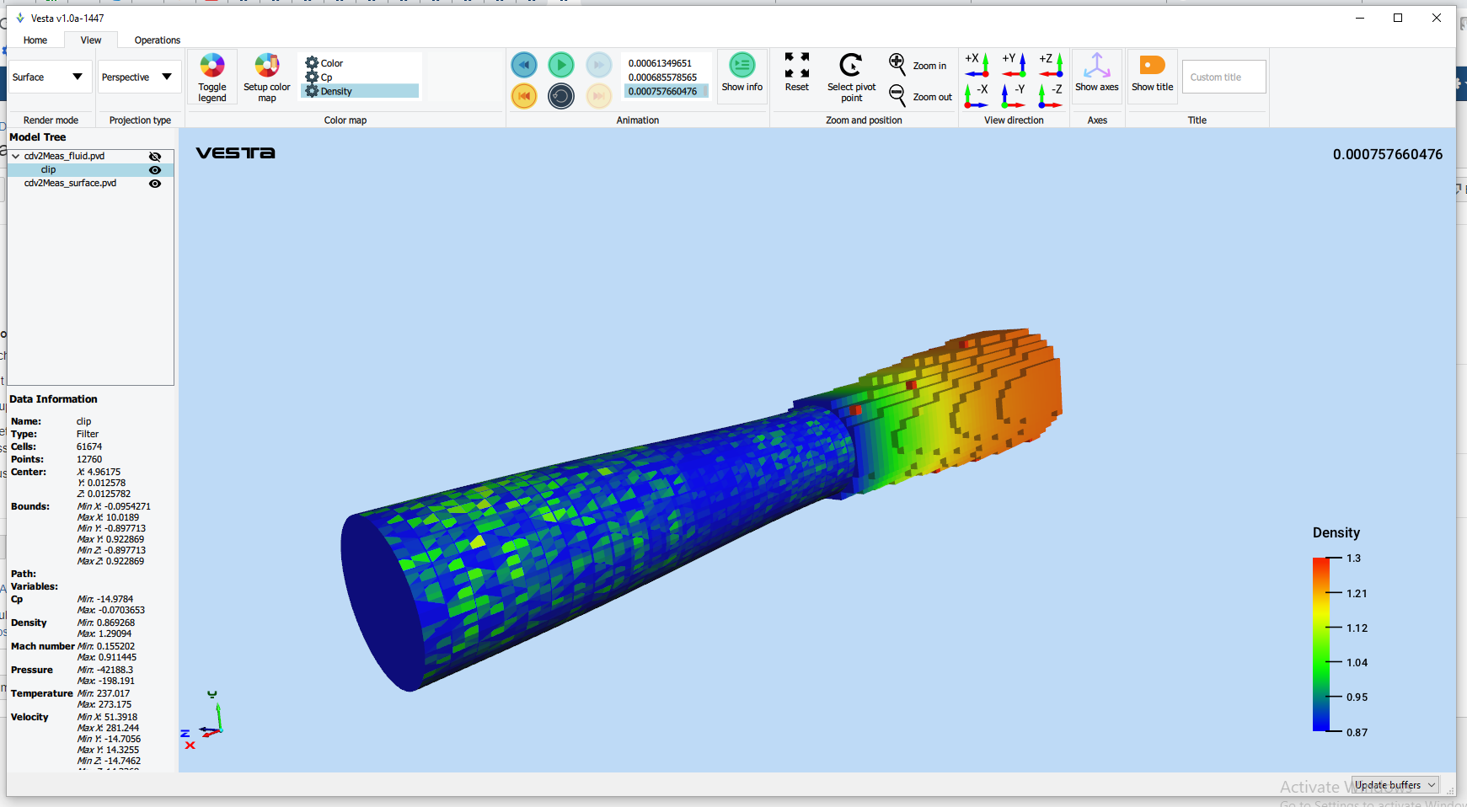
Task: Zoom out of the model
Action: (x=920, y=96)
